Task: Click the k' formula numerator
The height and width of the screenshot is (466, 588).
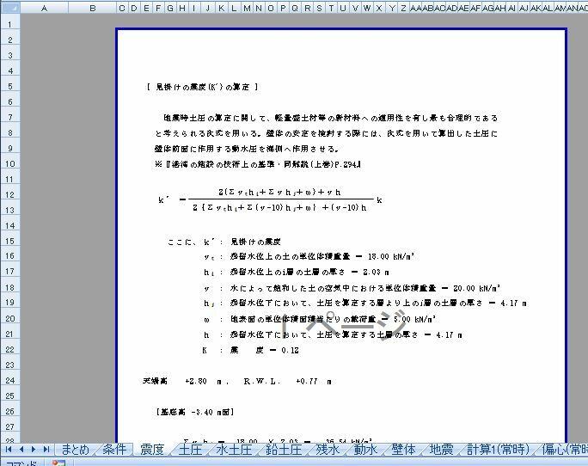Action: (279, 192)
